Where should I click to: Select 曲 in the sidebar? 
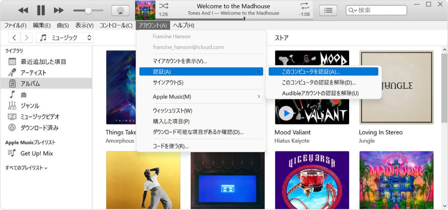pos(46,95)
